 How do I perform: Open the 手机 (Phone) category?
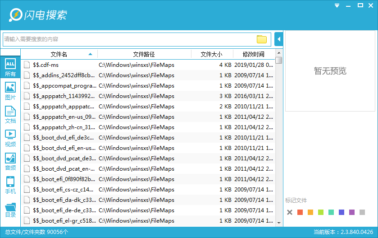tap(10, 185)
